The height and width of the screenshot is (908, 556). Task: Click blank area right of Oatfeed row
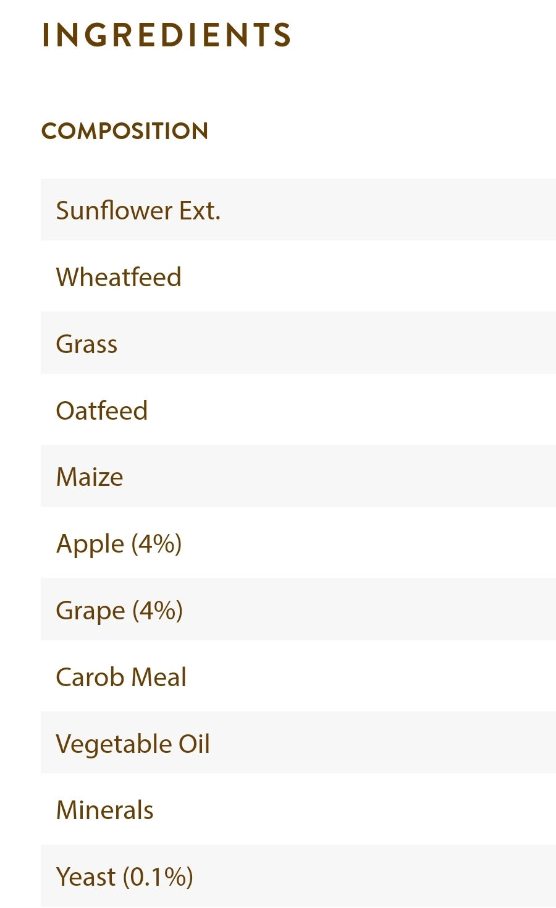point(371,410)
